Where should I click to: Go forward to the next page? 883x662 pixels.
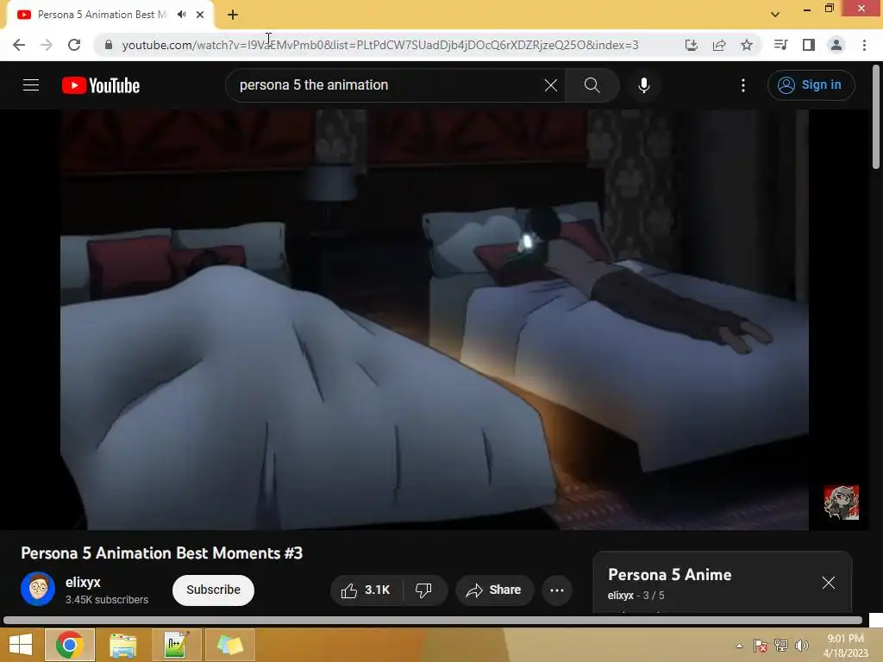coord(47,45)
